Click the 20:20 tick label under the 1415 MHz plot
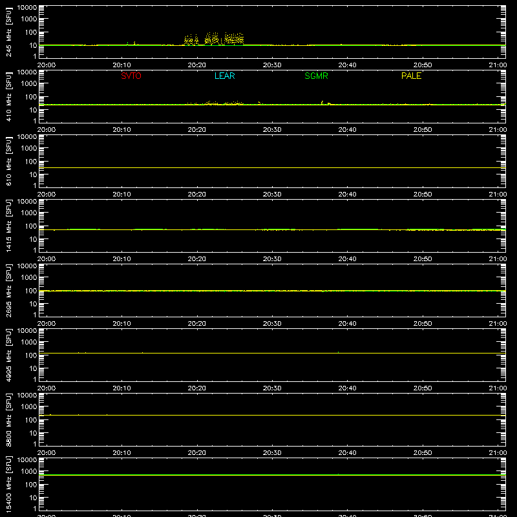The image size is (517, 517). click(x=197, y=259)
